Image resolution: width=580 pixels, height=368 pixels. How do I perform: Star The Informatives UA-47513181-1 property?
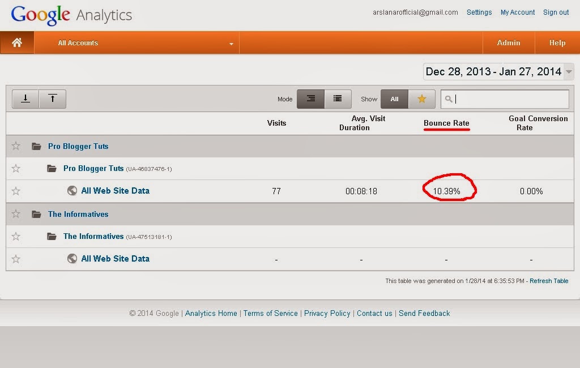15,236
